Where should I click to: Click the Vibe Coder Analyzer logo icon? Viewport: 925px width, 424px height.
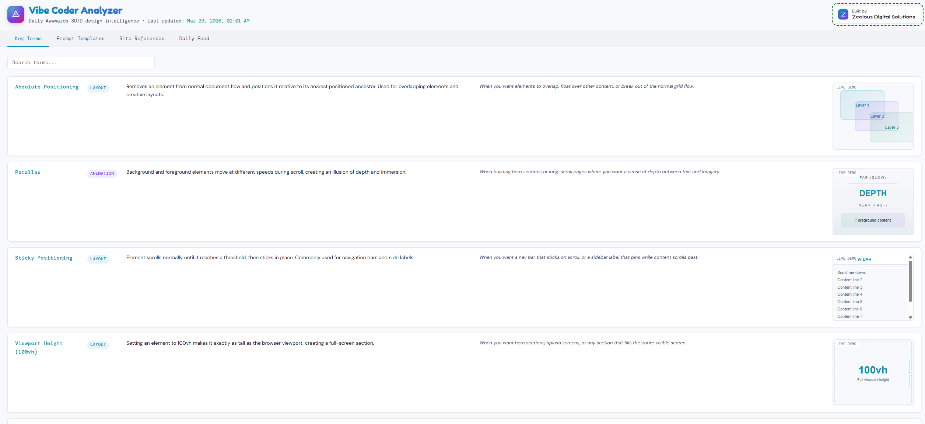point(16,14)
